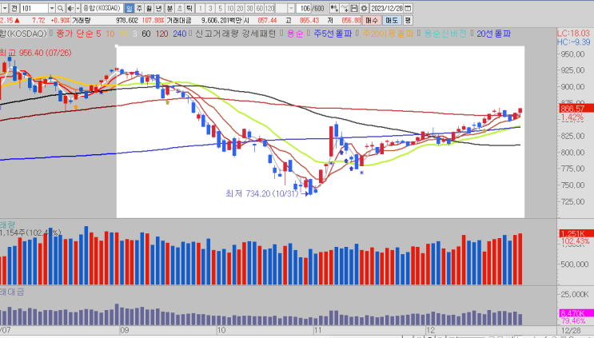The width and height of the screenshot is (594, 338).
Task: Focus the code input showing 101
Action: 34,8
